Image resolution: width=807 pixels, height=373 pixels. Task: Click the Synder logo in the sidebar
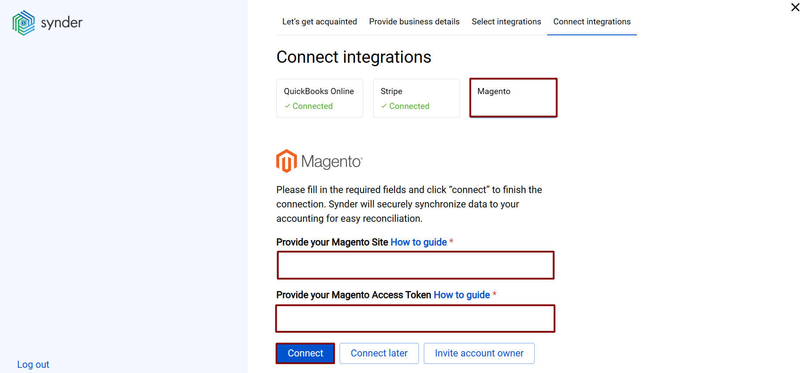pyautogui.click(x=47, y=22)
